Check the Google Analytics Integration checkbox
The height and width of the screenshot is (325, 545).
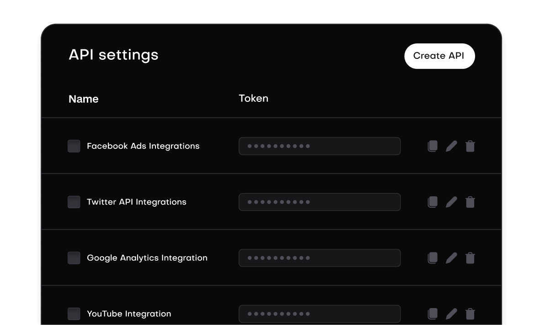coord(74,258)
